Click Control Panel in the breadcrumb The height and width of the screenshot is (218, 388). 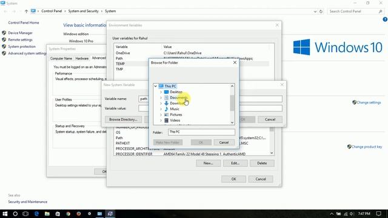(52, 11)
